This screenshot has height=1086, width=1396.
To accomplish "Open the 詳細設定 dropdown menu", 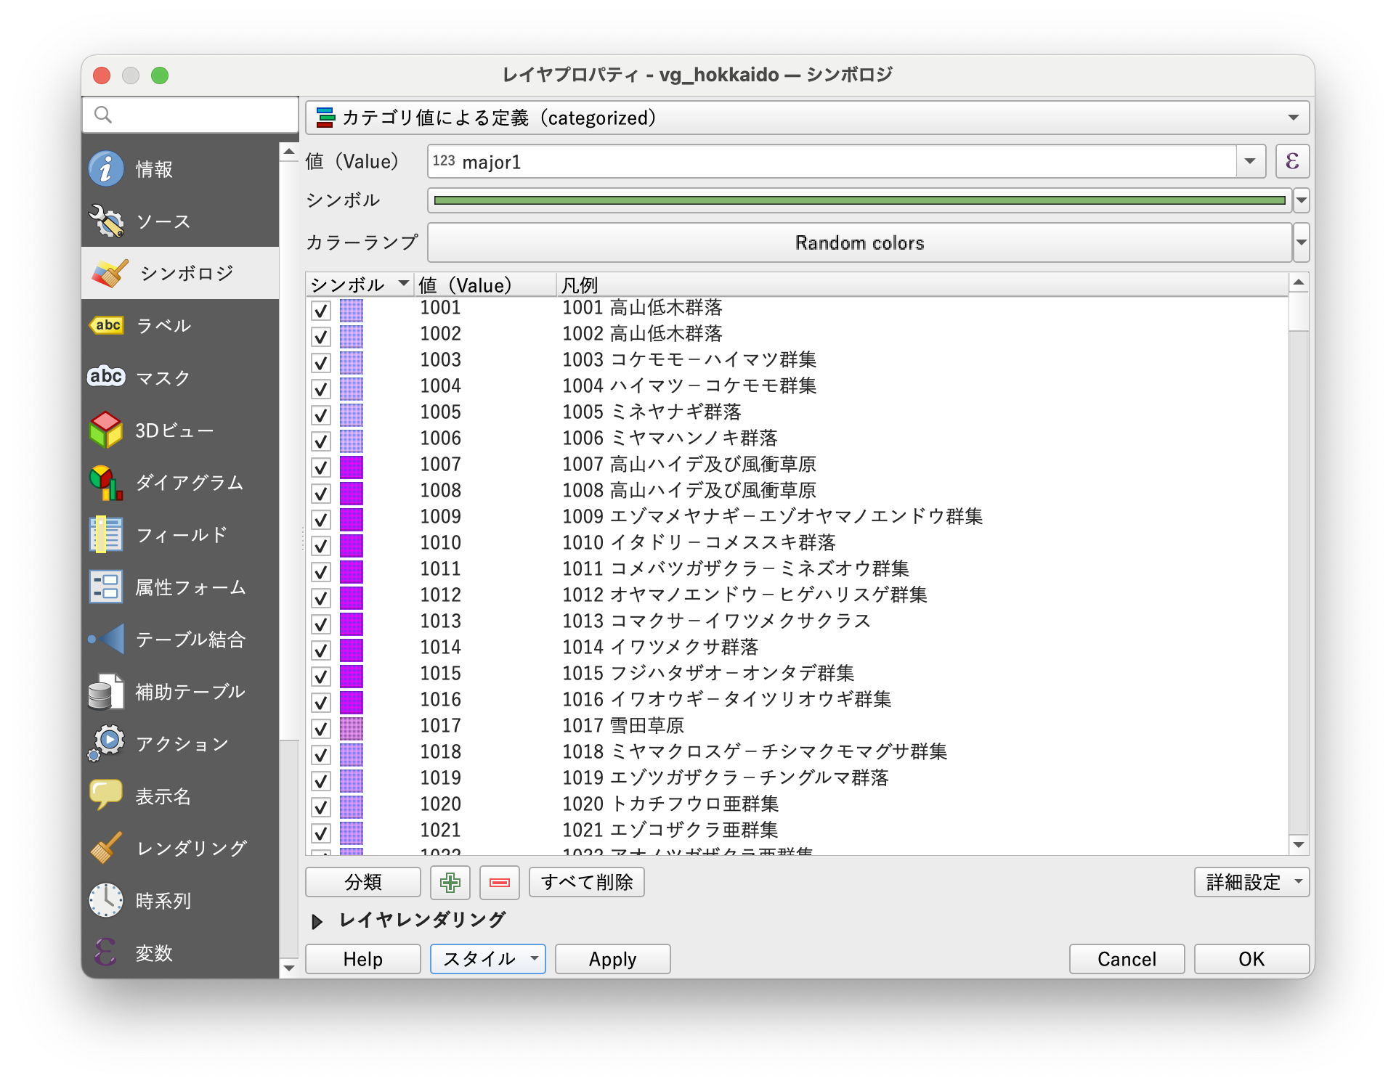I will pos(1250,882).
